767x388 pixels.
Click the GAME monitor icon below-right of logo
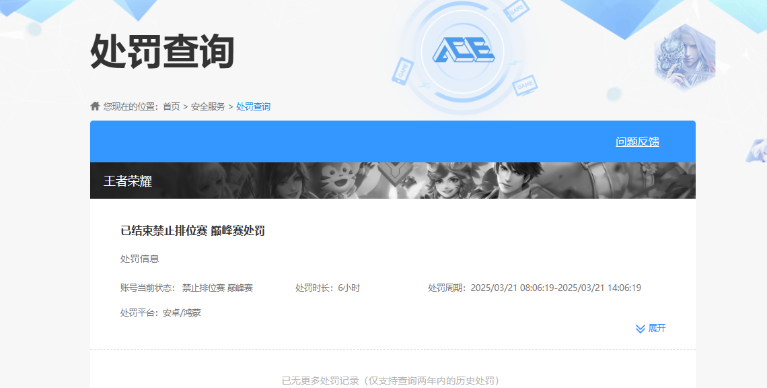[525, 86]
